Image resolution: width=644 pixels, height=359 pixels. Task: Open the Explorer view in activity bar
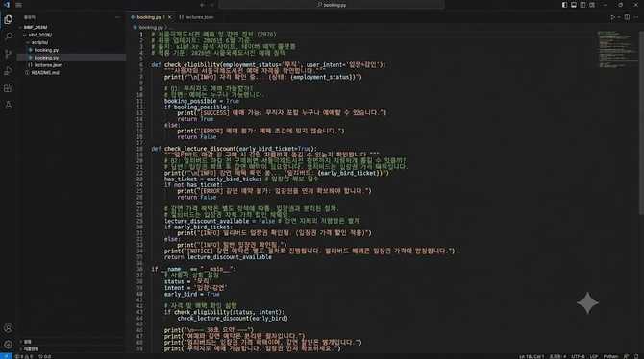(9, 19)
